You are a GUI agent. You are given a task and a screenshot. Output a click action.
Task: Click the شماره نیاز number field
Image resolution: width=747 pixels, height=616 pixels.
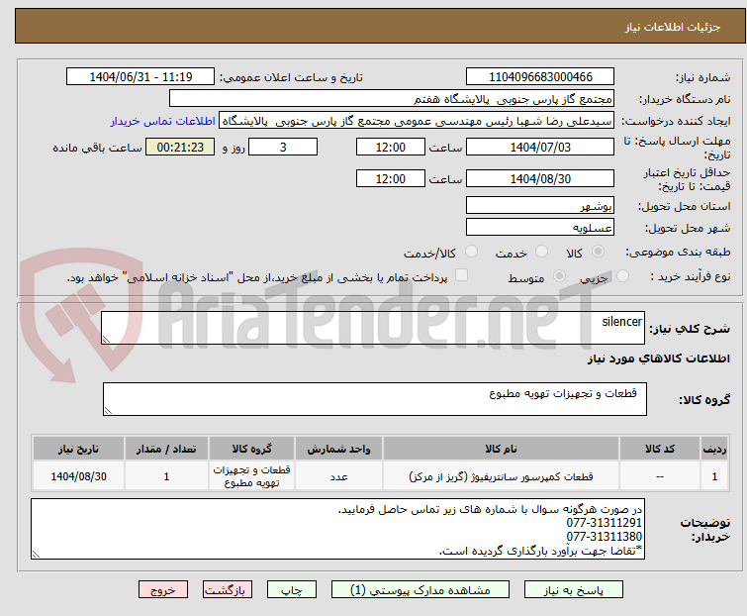pos(540,77)
